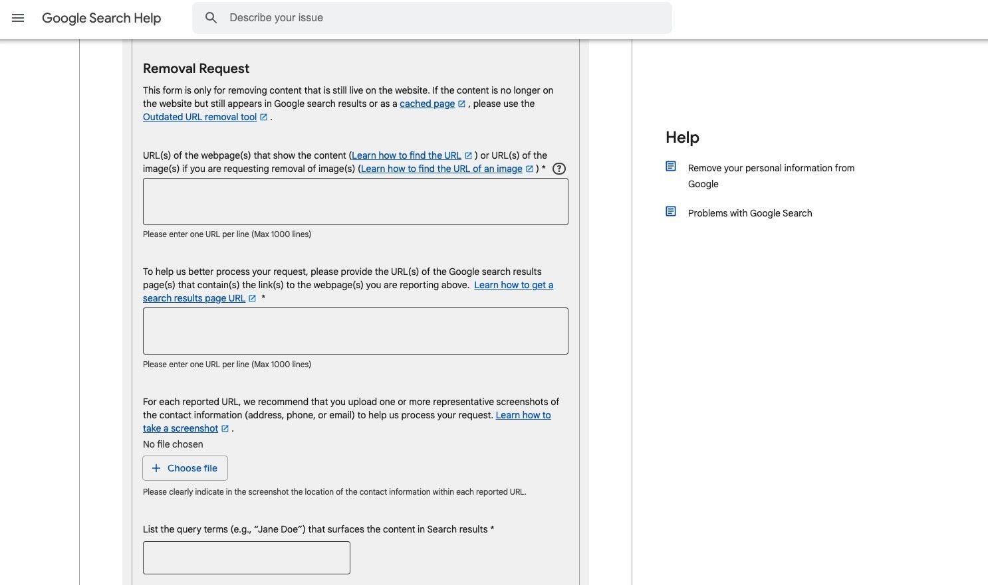This screenshot has width=988, height=585.
Task: Click the plus icon in Choose file
Action: 156,468
